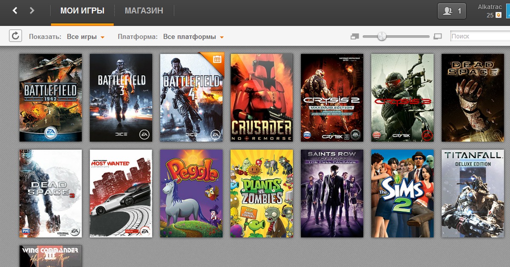Screen dimensions: 510x267
Task: Click the back navigation arrow
Action: tap(15, 11)
